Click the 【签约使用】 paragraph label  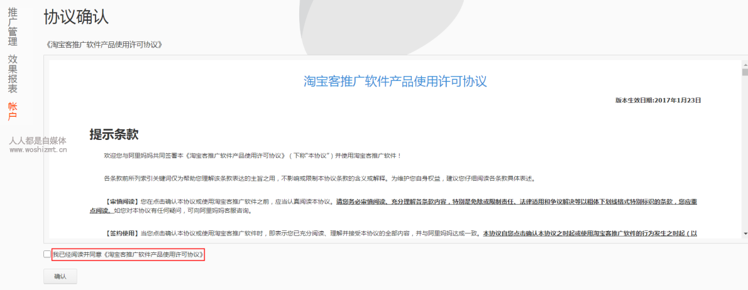(x=122, y=234)
